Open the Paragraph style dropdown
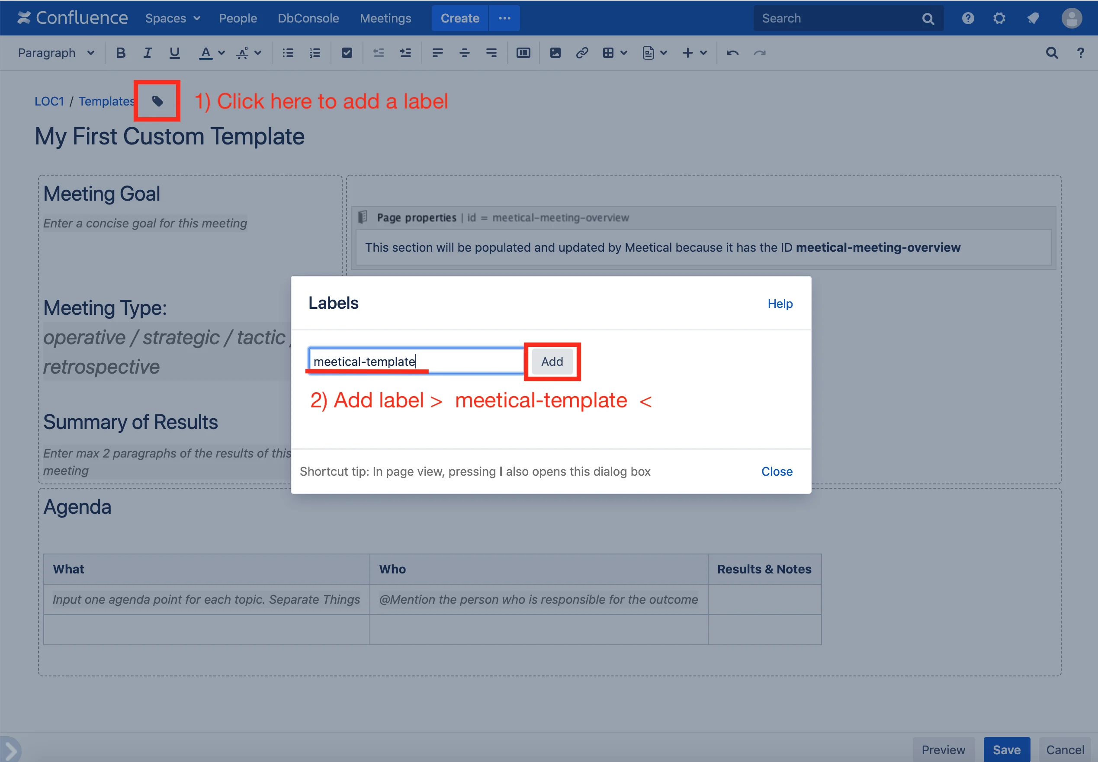The height and width of the screenshot is (762, 1098). pos(56,53)
